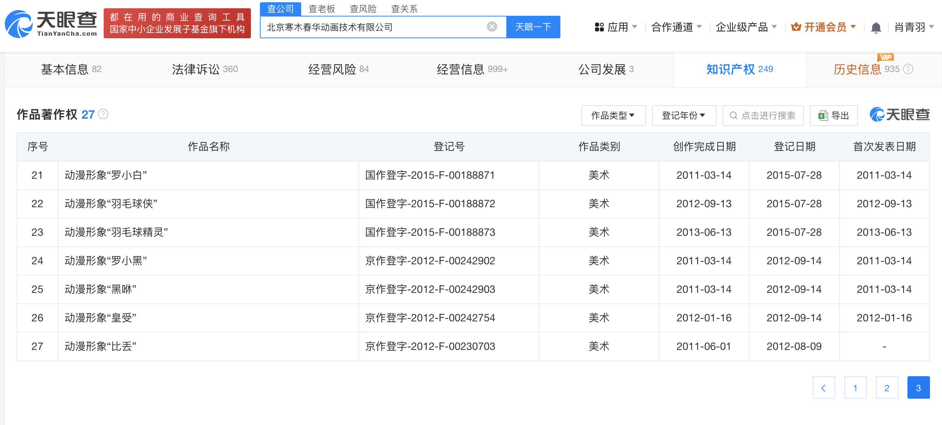The width and height of the screenshot is (942, 425).
Task: Click work name 动漫形象“罗小黑”
Action: [106, 261]
